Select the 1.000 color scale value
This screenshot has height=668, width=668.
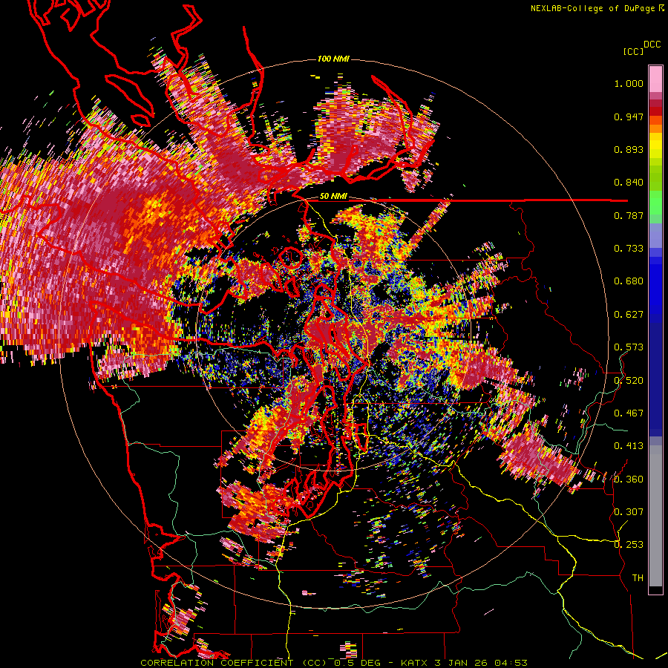tap(629, 83)
